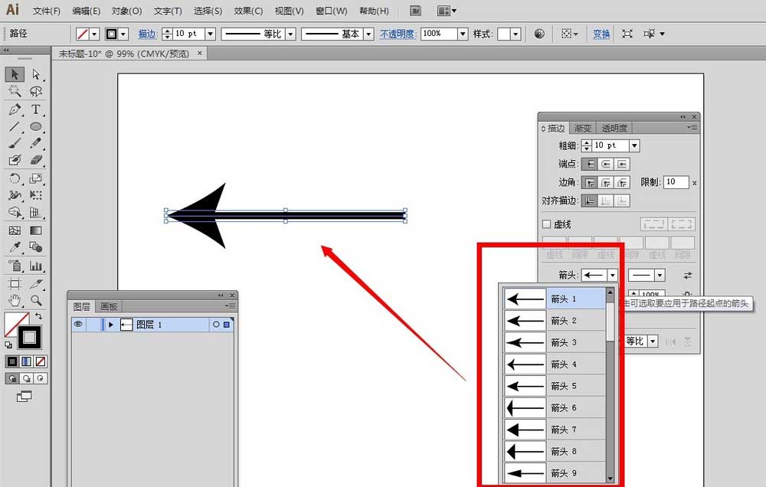Open the end arrowhead dropdown
Screen dimensions: 766x487
coord(660,276)
